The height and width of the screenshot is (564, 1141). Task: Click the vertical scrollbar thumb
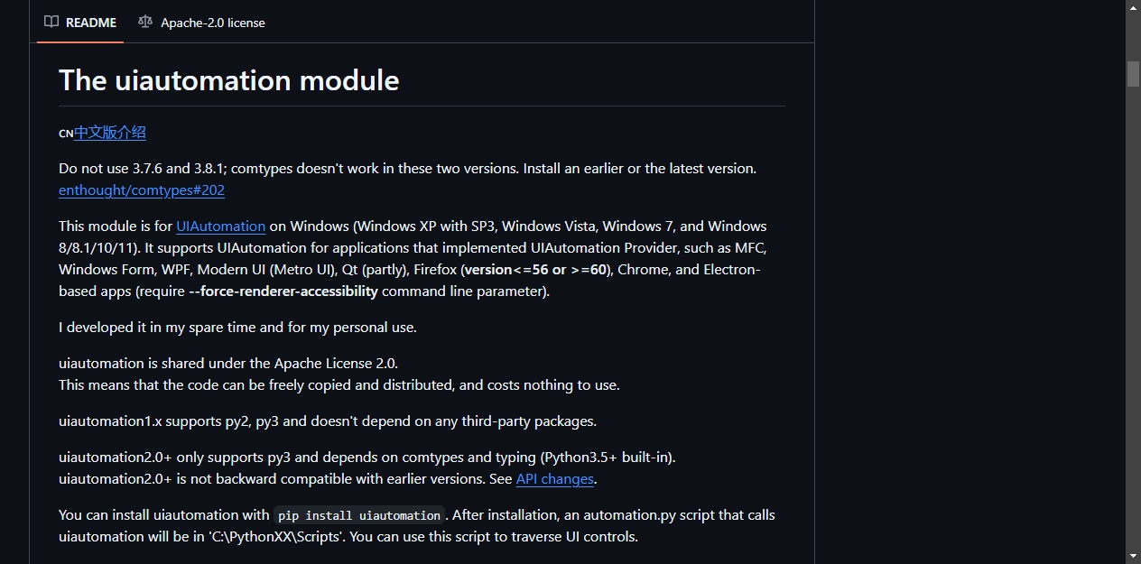[x=1133, y=73]
